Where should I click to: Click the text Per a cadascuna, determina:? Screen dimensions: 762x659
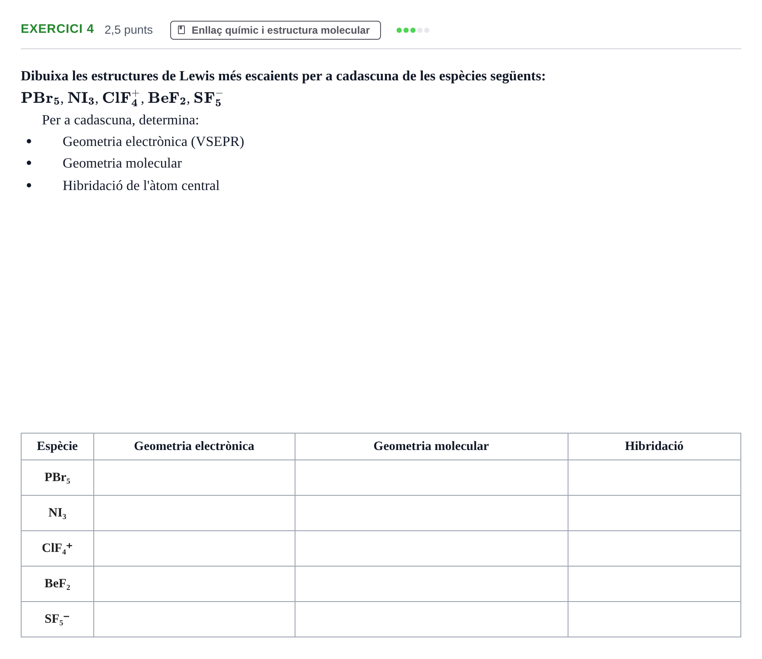click(121, 120)
